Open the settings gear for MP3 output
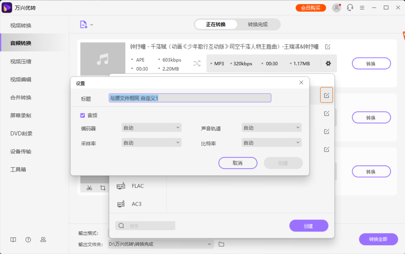 point(328,63)
